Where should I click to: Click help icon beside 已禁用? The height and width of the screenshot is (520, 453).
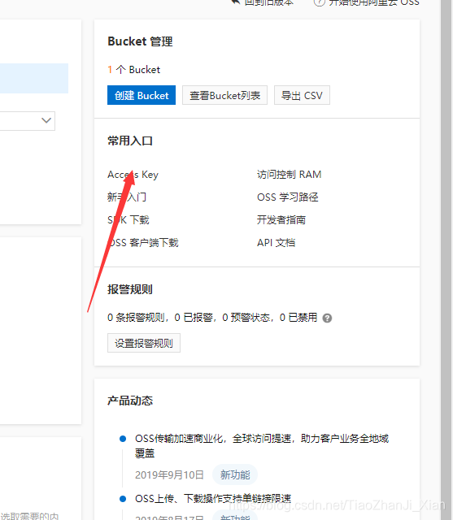[327, 318]
